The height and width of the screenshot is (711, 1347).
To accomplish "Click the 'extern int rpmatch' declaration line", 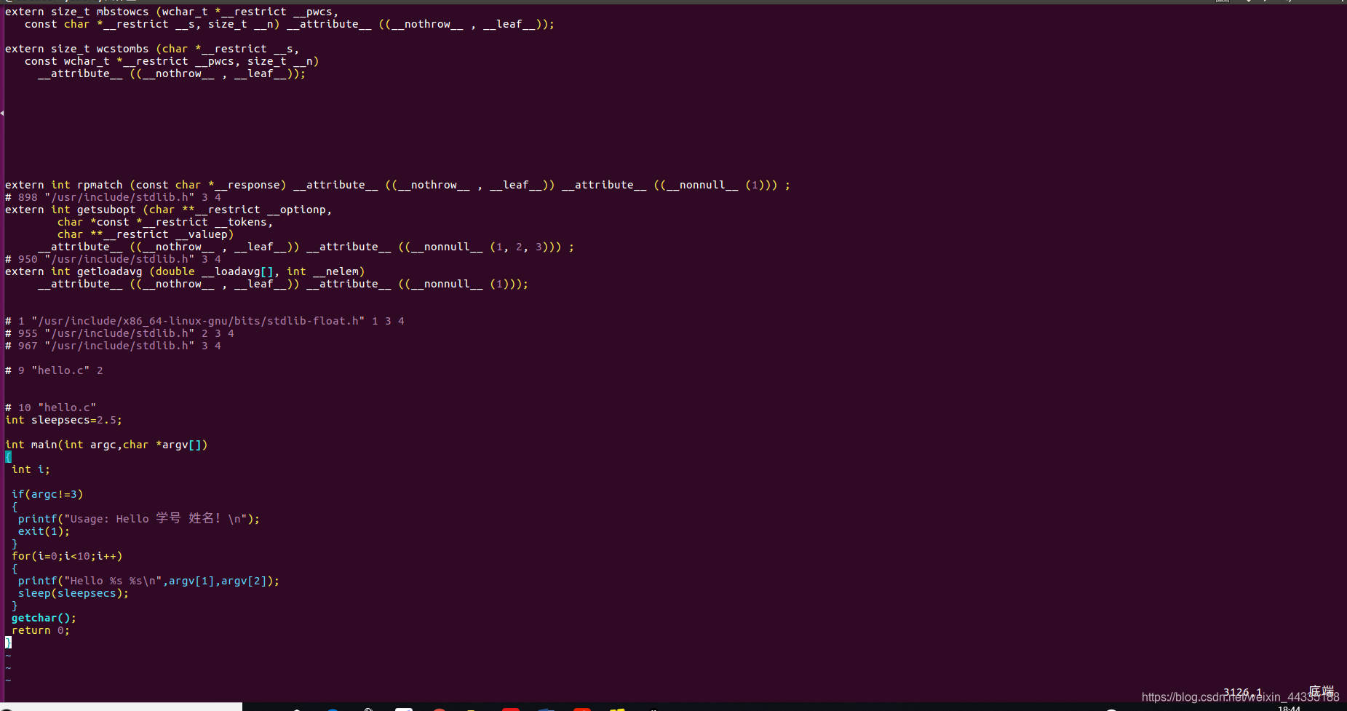I will (x=397, y=185).
